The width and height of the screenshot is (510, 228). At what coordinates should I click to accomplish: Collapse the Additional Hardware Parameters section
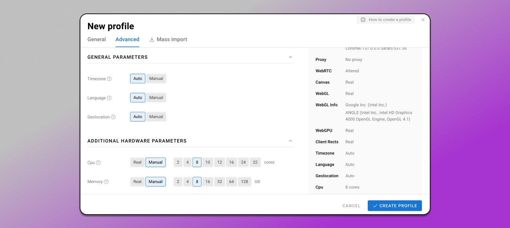point(290,141)
